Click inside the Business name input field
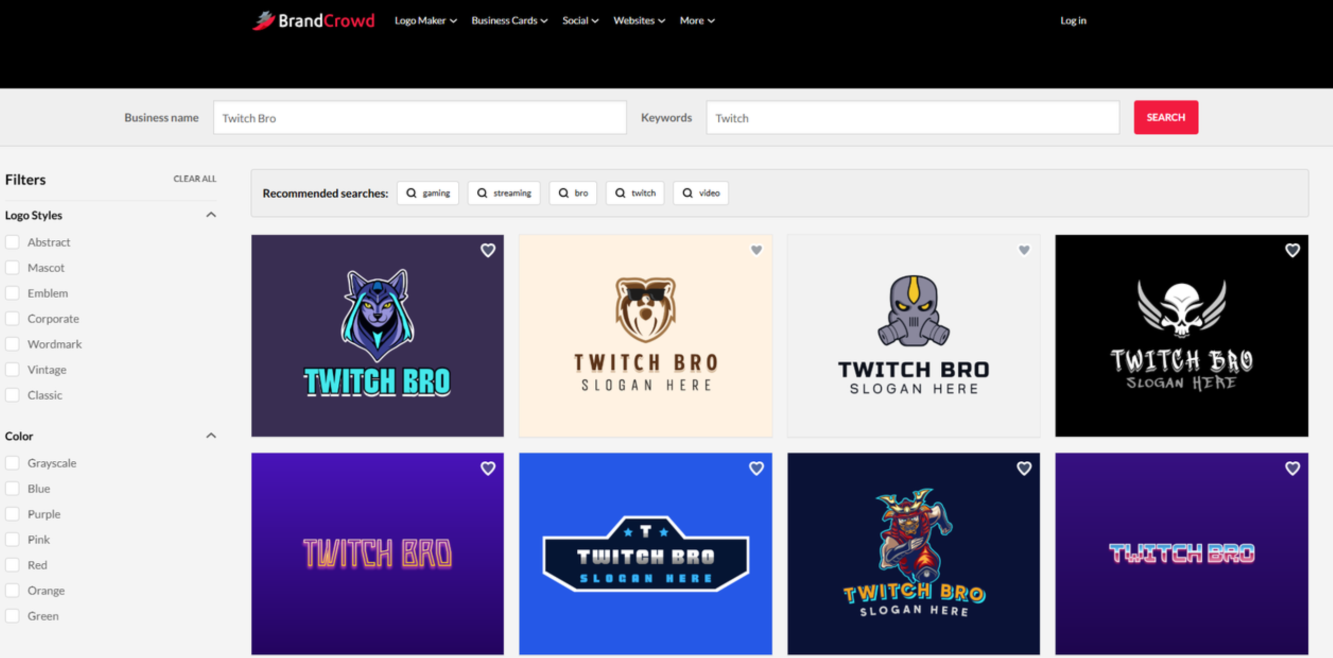The width and height of the screenshot is (1333, 658). (x=419, y=117)
